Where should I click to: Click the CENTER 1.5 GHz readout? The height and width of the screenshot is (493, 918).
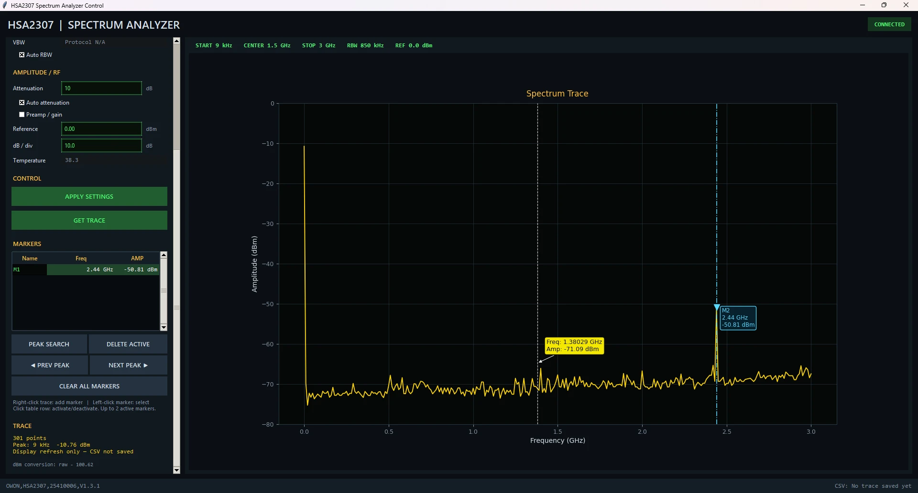click(x=267, y=45)
